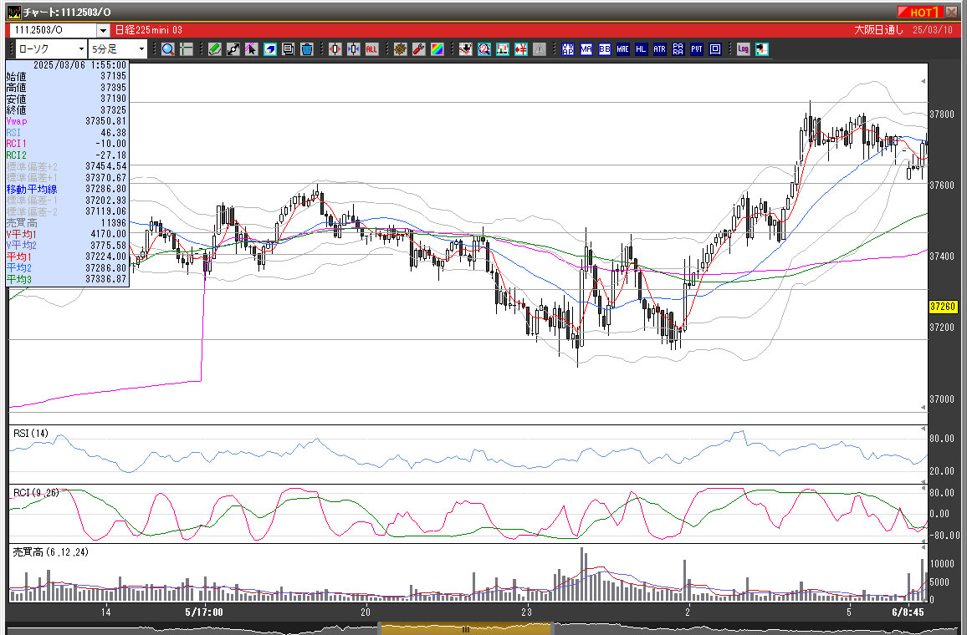Select the diagonal trend line tool

tap(233, 49)
